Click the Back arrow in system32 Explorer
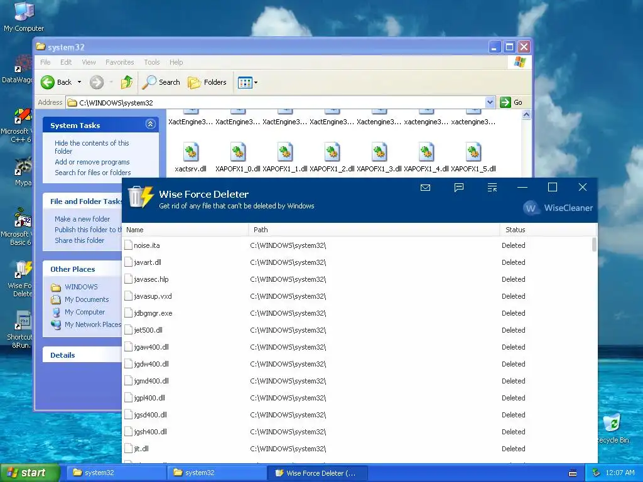643x482 pixels. pyautogui.click(x=48, y=82)
